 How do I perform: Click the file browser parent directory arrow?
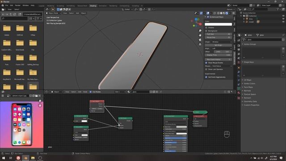(x=11, y=14)
